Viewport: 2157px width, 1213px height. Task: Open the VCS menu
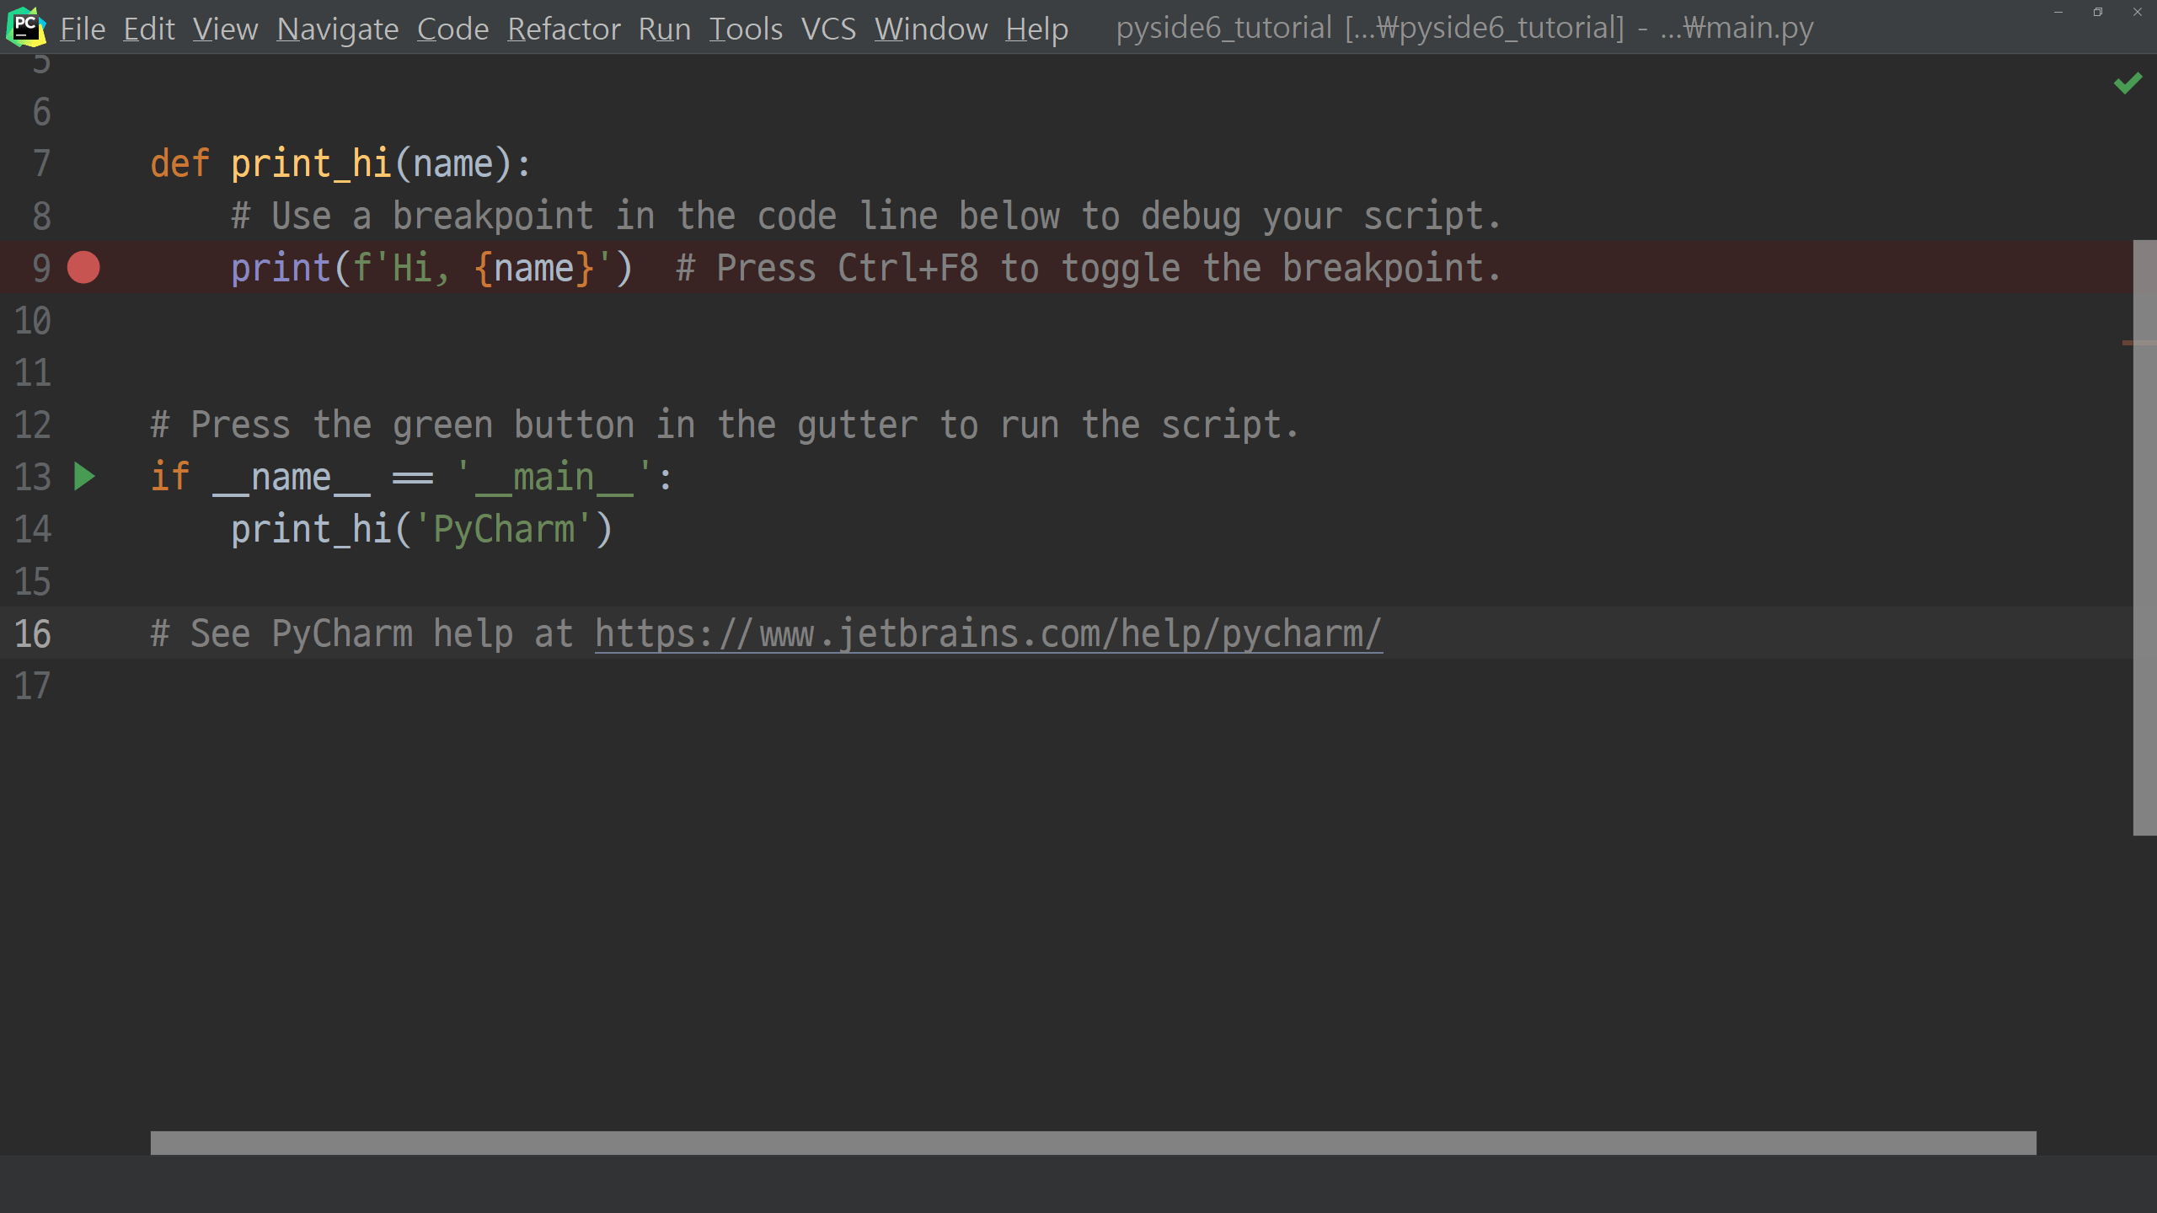click(x=827, y=29)
